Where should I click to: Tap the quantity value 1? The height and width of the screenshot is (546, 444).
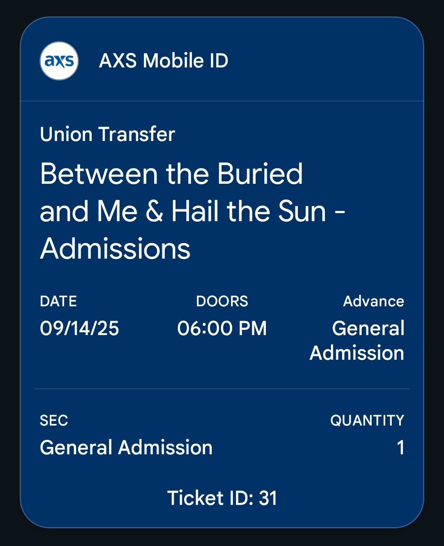400,447
